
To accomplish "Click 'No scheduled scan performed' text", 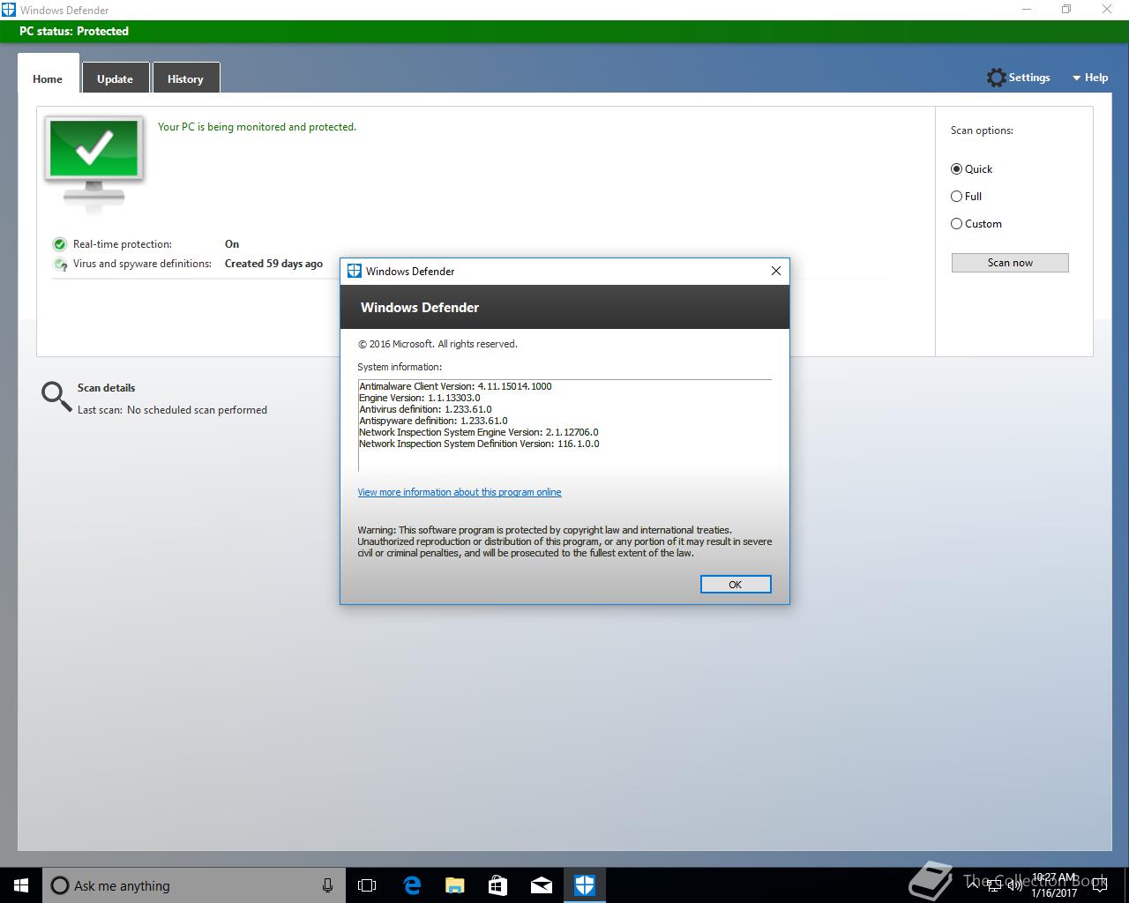I will click(197, 410).
